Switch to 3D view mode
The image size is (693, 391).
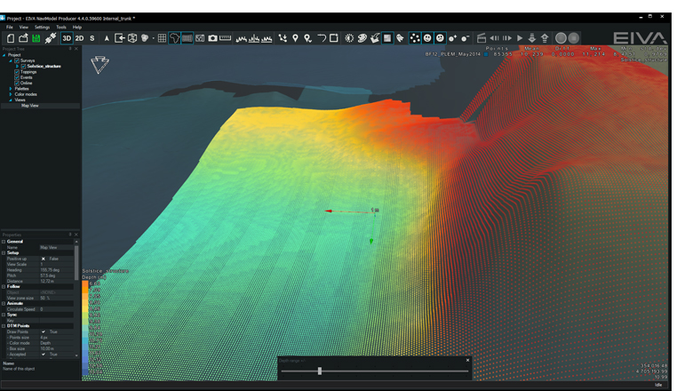[67, 38]
